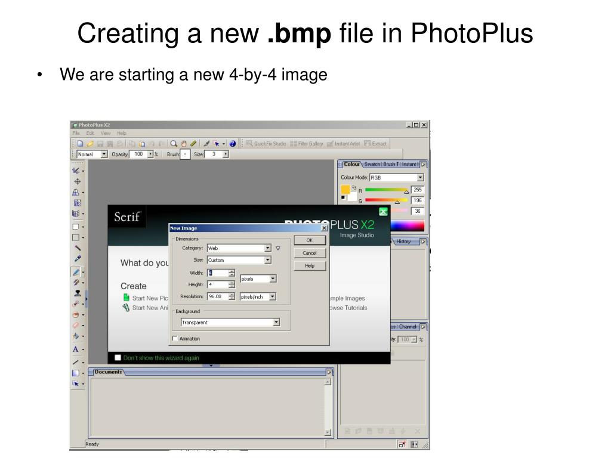Click Cancel in New Image dialog
Image resolution: width=611 pixels, height=458 pixels.
click(310, 253)
